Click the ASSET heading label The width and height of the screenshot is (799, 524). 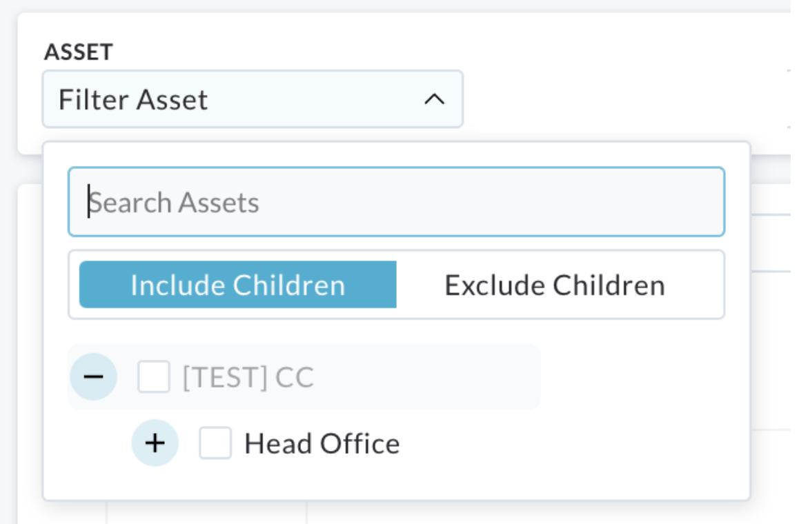79,52
